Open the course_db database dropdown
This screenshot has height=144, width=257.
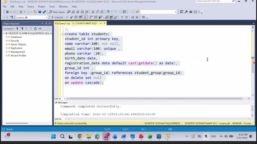(x=46, y=17)
